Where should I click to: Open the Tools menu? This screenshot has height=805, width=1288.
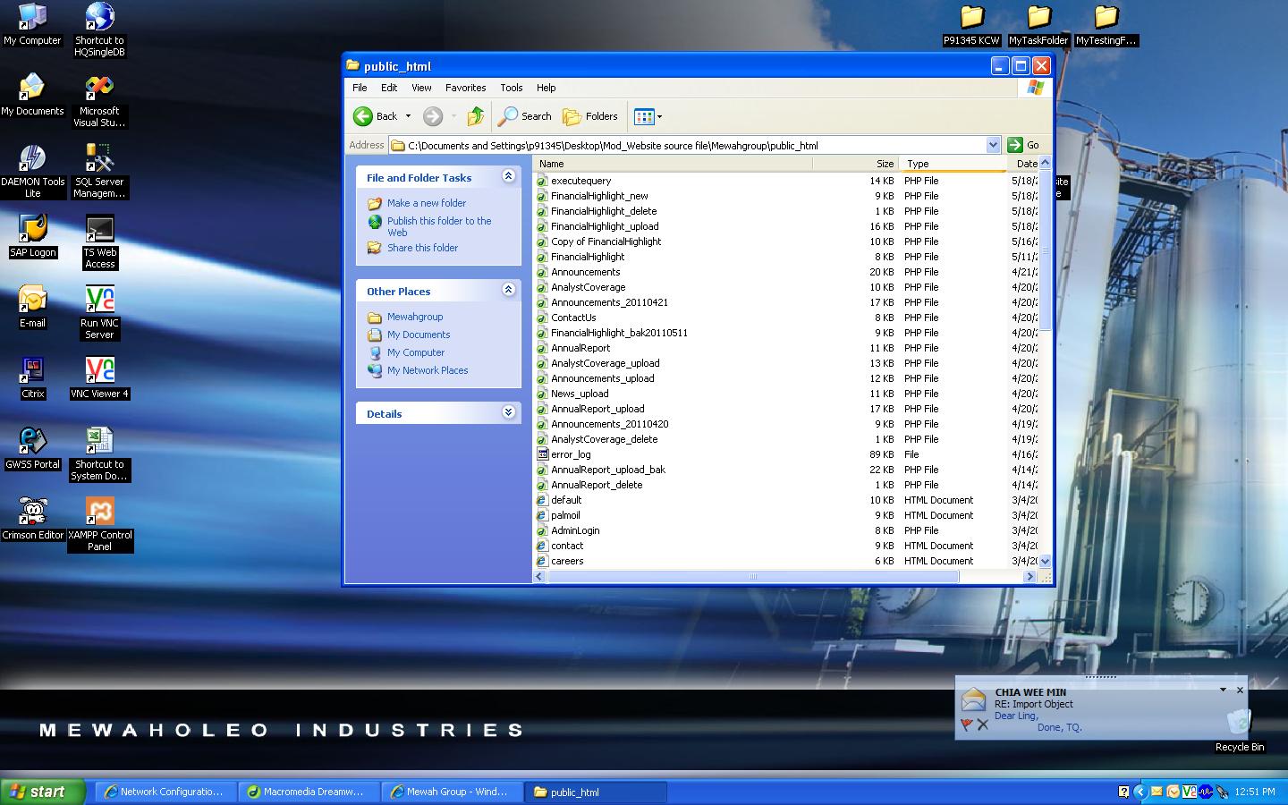coord(511,88)
